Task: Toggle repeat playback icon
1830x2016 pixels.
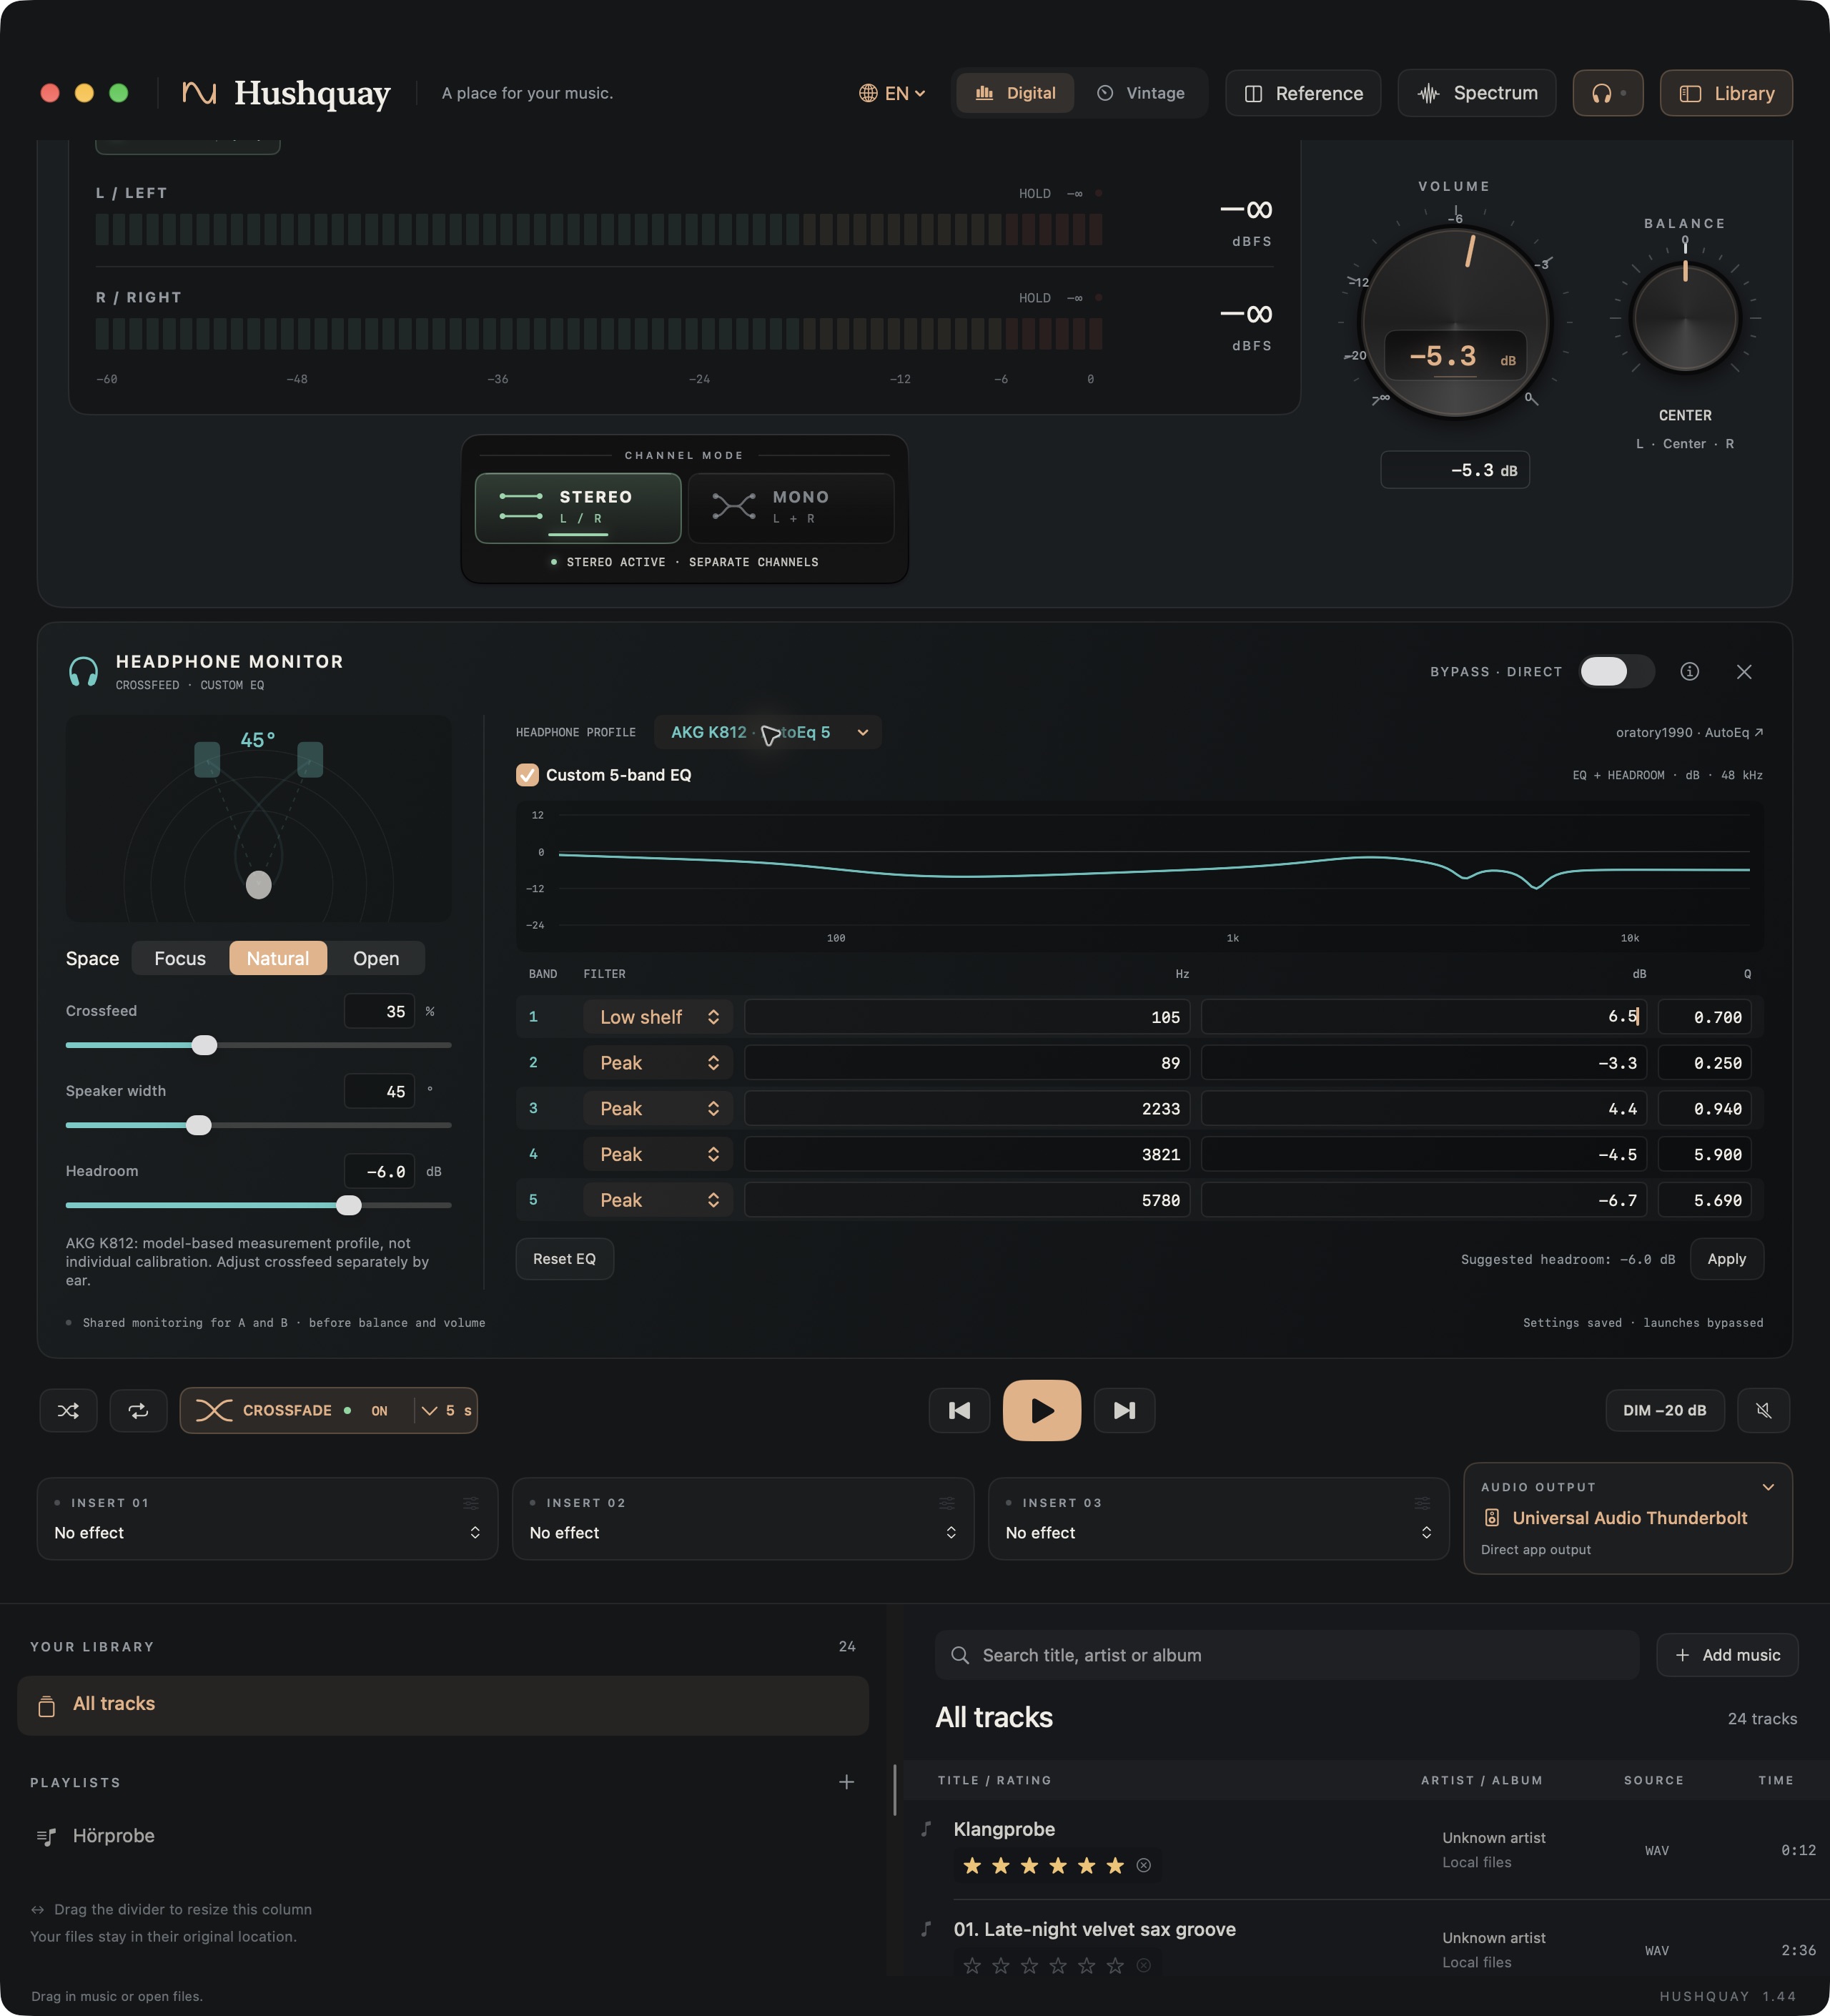Action: [x=138, y=1410]
